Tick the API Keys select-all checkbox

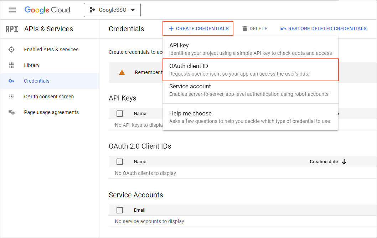click(x=120, y=113)
